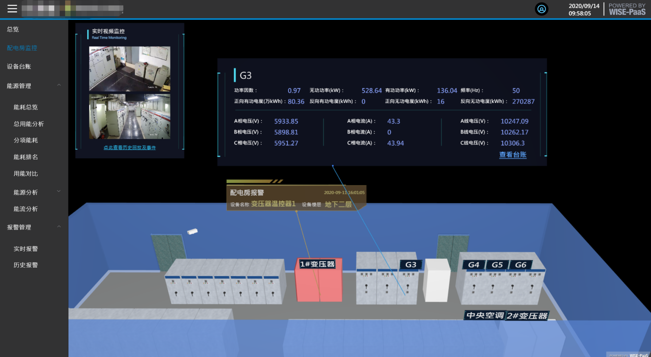Select the G3 cabinet label in 3D room

point(411,265)
